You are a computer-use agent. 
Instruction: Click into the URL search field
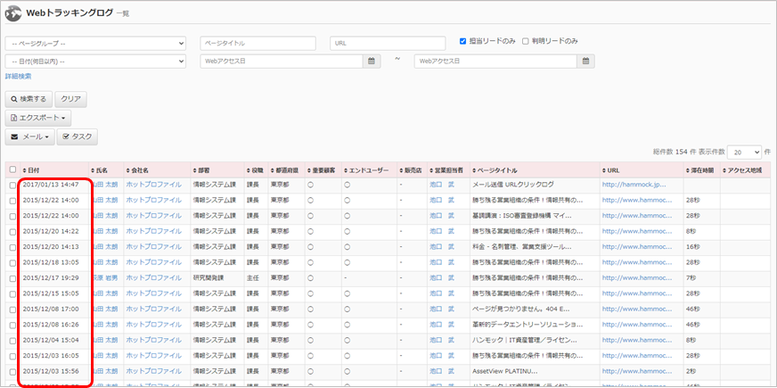(x=387, y=43)
